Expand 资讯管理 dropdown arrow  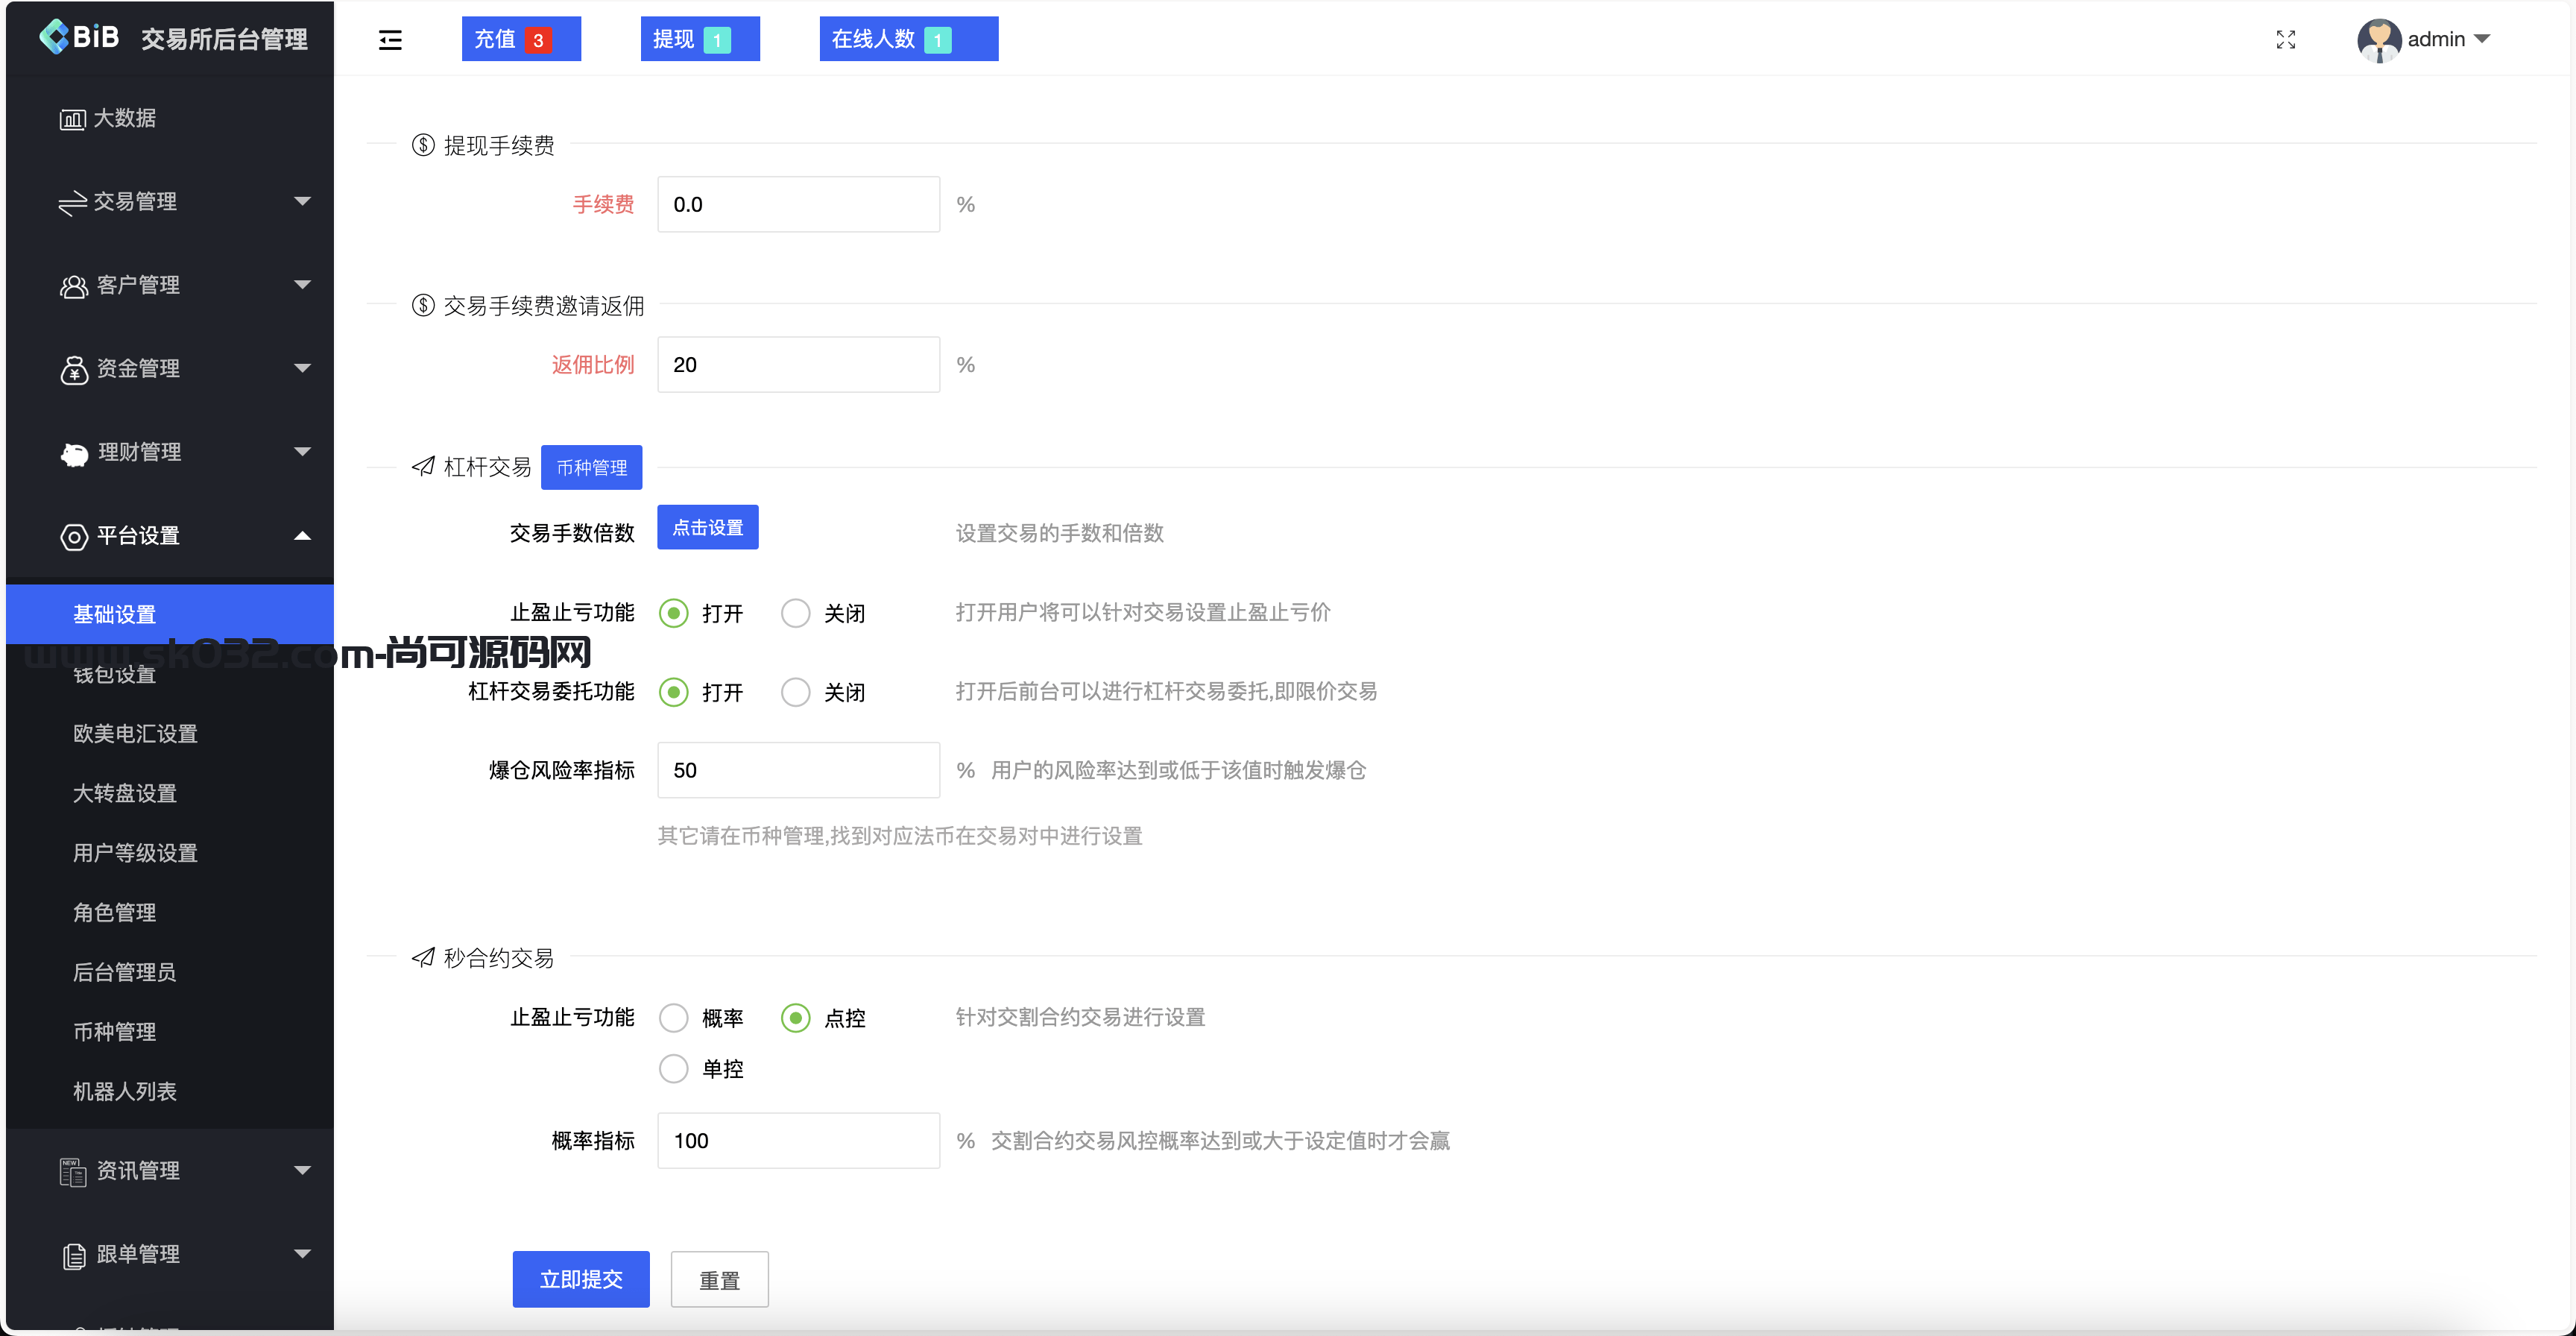pos(302,1170)
